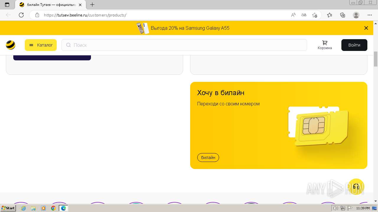Screen dimensions: 378x212
Task: Open browser Collections
Action: pyautogui.click(x=343, y=15)
